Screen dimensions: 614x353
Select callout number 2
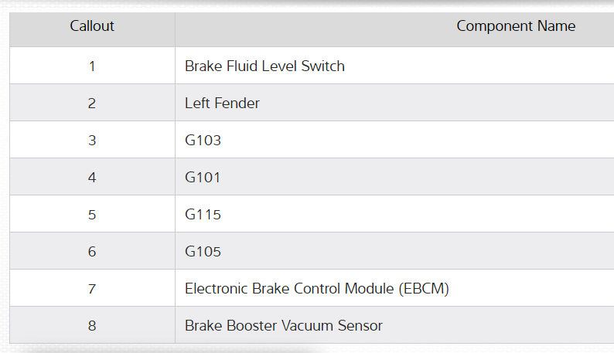click(x=92, y=104)
